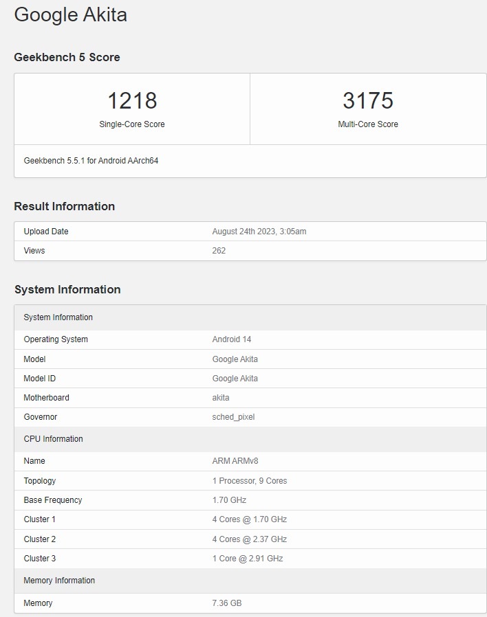The width and height of the screenshot is (487, 617).
Task: Select the motherboard value 'akita'
Action: click(x=221, y=398)
